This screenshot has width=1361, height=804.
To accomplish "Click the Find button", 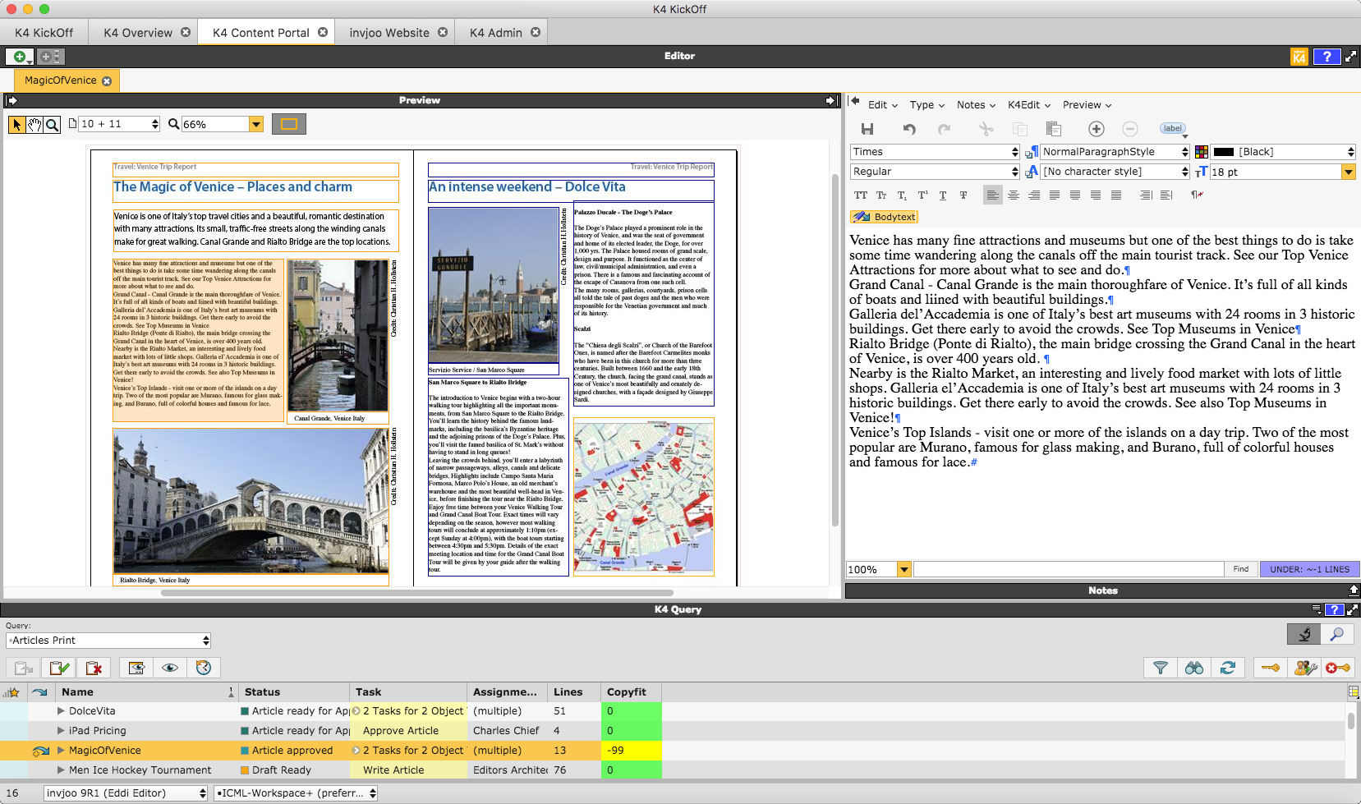I will 1240,569.
